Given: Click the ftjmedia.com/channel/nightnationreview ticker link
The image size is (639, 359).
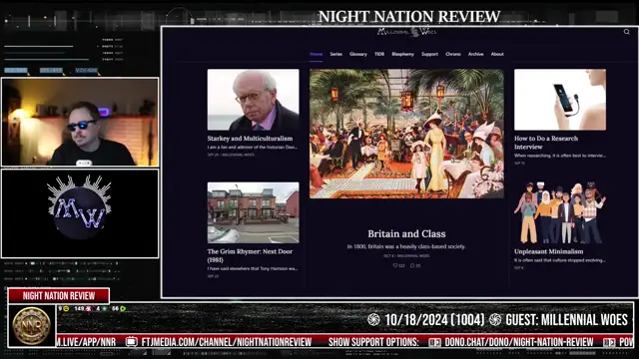Looking at the screenshot, I should point(227,342).
